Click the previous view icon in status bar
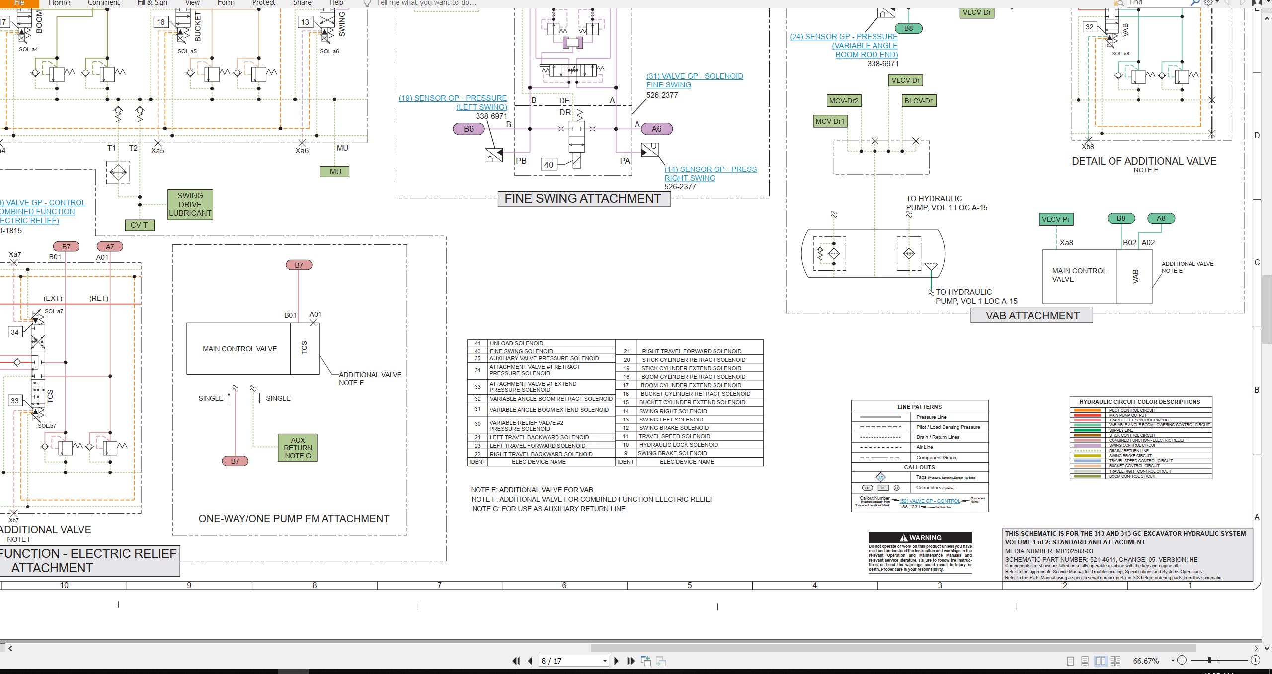Image resolution: width=1272 pixels, height=674 pixels. pos(646,661)
